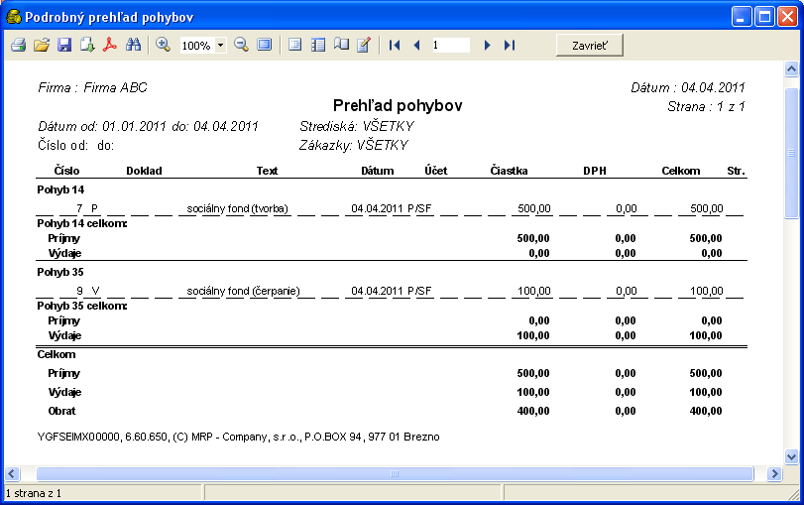Screen dimensions: 804x505
Task: Go to the next page
Action: [x=487, y=46]
